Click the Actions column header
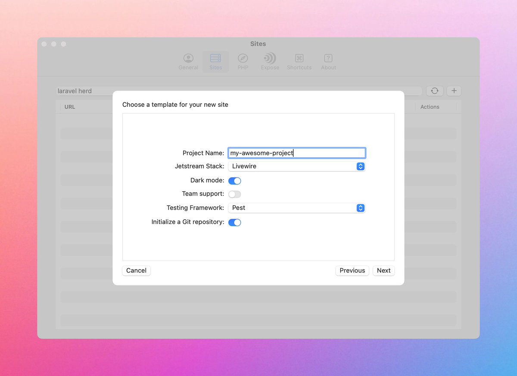Image resolution: width=517 pixels, height=376 pixels. (x=430, y=107)
